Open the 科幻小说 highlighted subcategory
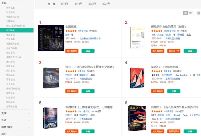The image size is (201, 136). point(17,30)
